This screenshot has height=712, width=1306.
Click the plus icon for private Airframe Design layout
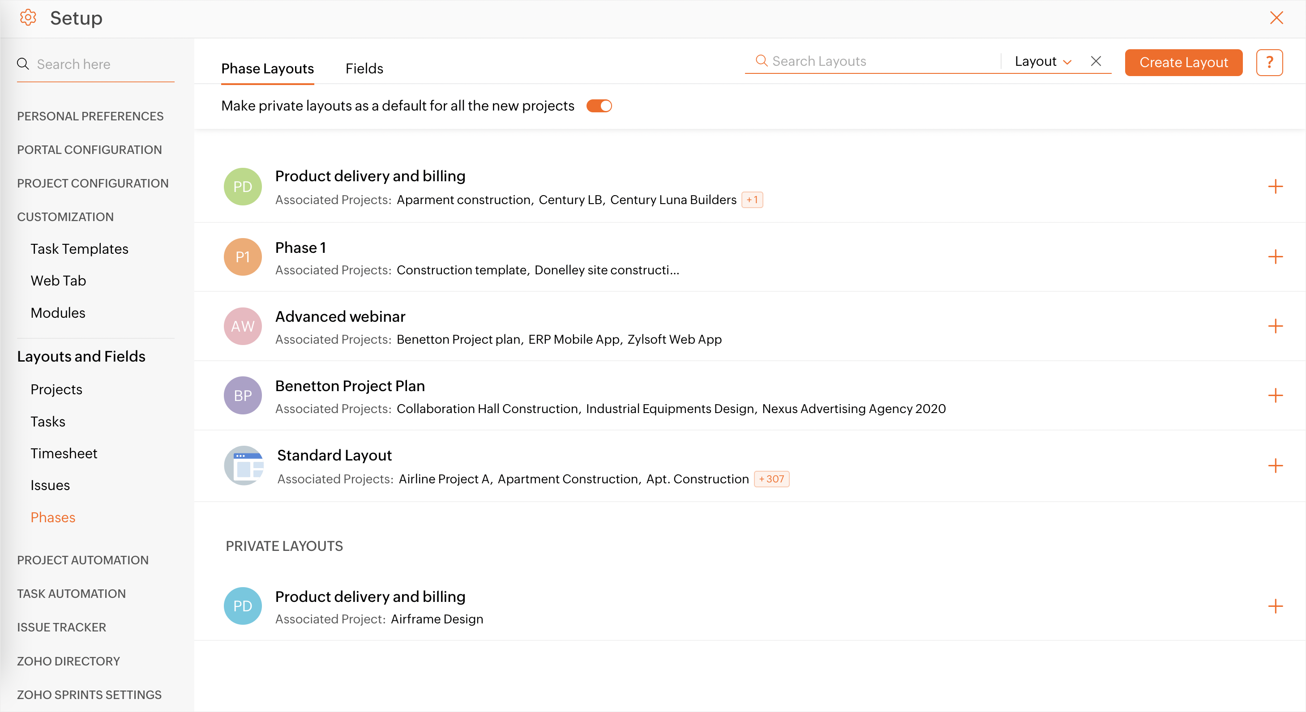point(1275,606)
